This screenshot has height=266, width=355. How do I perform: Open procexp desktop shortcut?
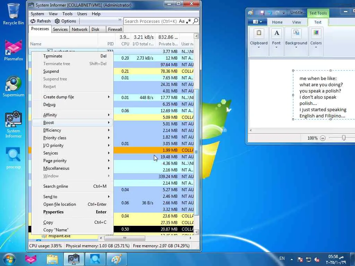coord(14,158)
